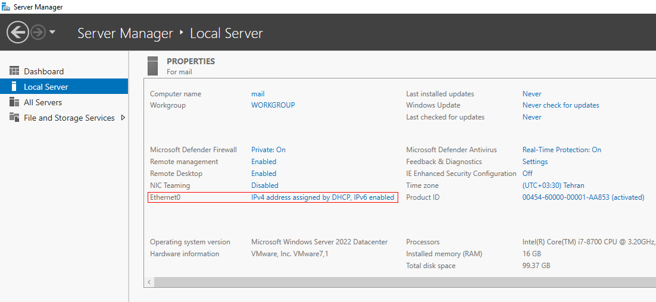Screen dimensions: 656x302
Task: Click Remote Desktop Enabled link
Action: 264,174
